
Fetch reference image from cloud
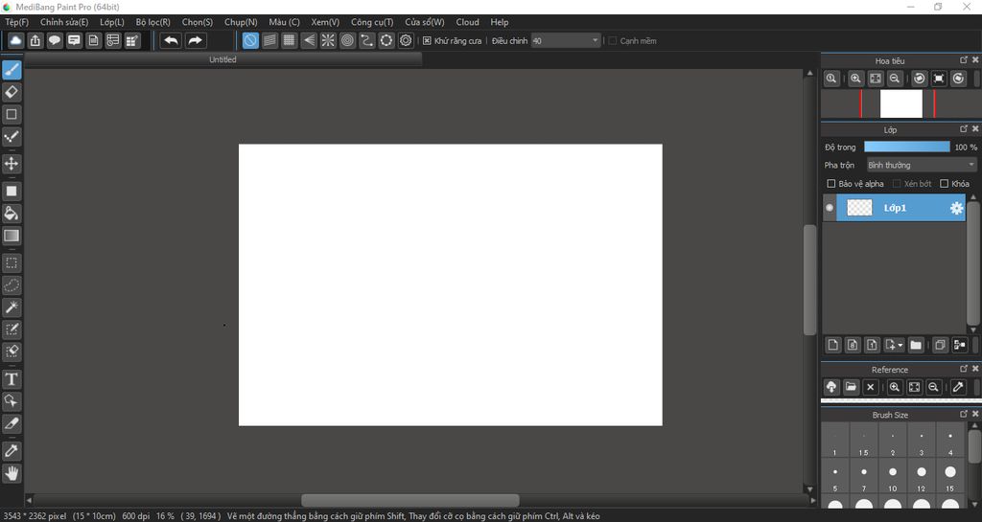coord(831,387)
